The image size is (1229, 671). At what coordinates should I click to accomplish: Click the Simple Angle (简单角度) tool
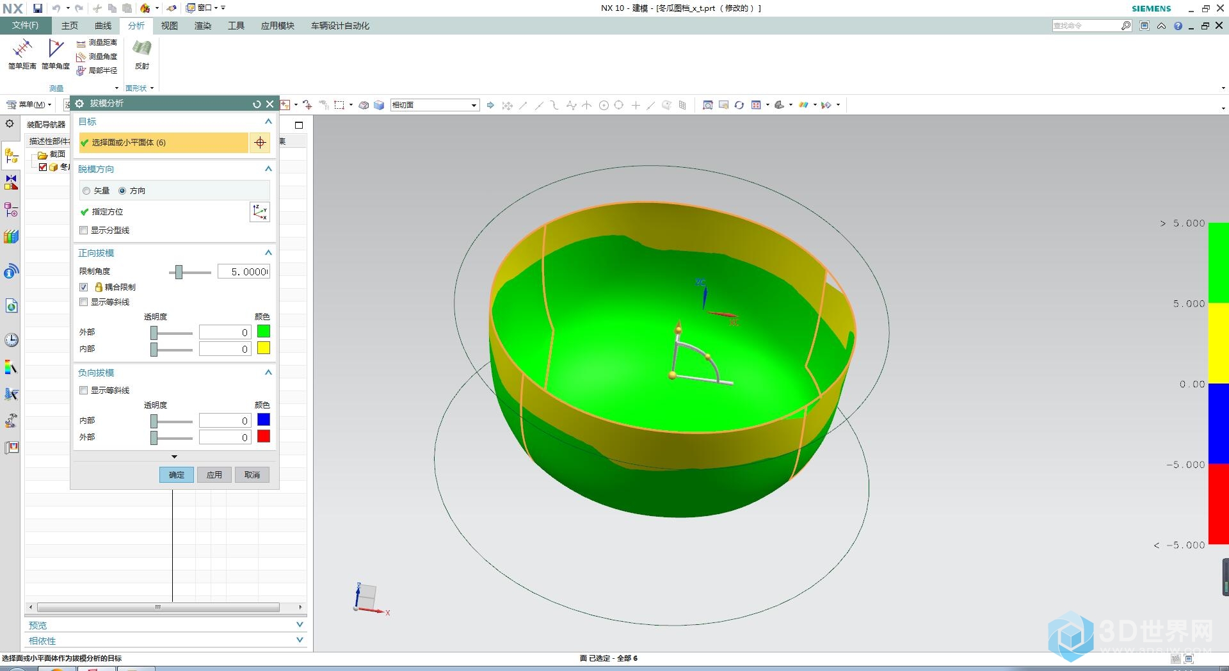pos(56,53)
